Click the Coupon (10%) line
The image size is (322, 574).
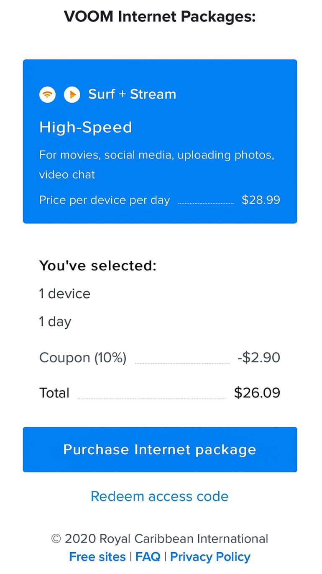[83, 358]
